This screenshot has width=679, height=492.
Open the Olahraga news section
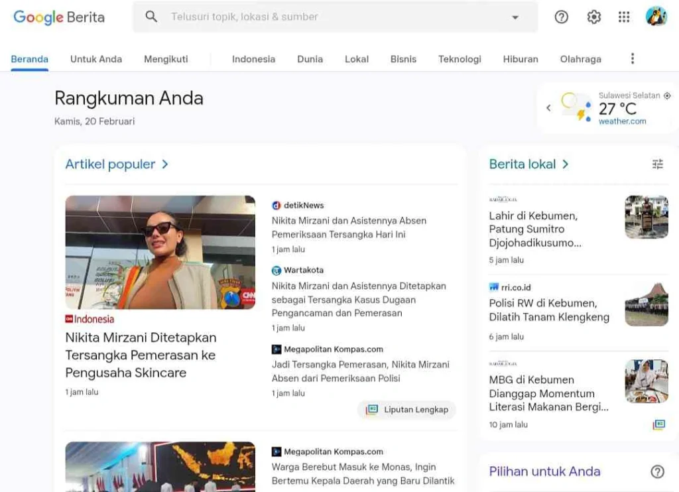[x=580, y=59]
